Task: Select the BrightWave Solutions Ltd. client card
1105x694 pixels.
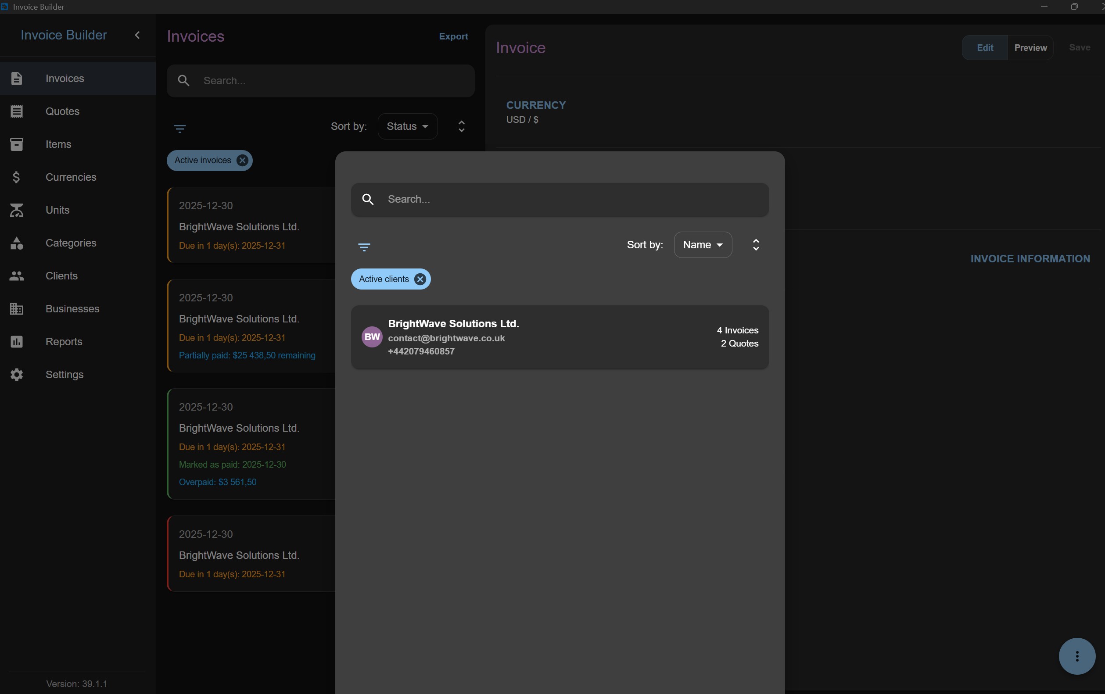Action: (560, 337)
